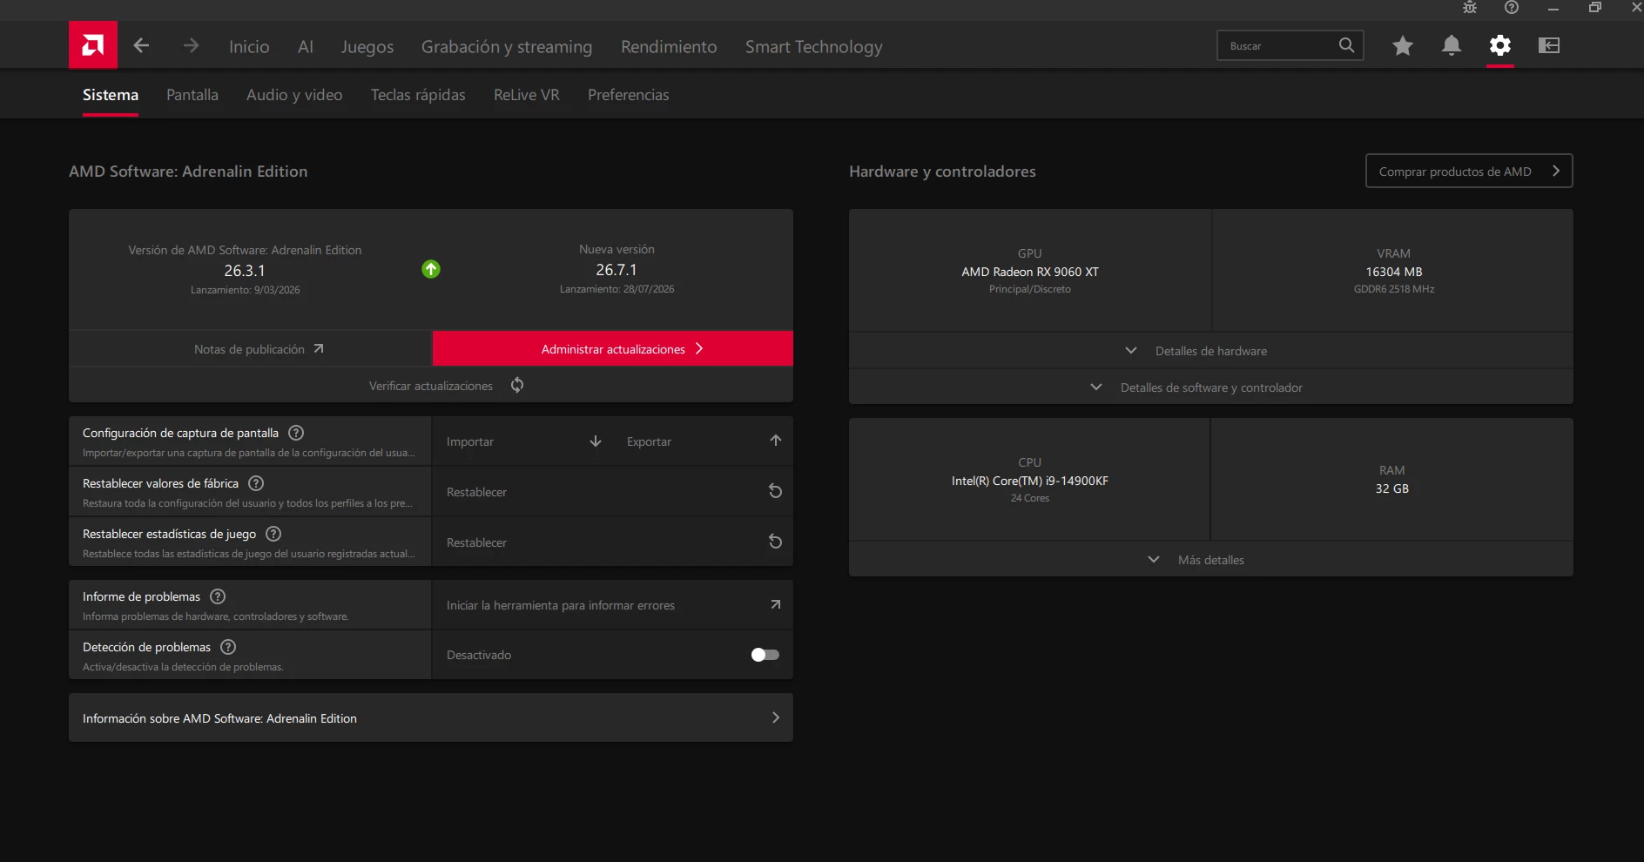Click help icon for Informe de problemas
This screenshot has width=1644, height=862.
click(218, 596)
